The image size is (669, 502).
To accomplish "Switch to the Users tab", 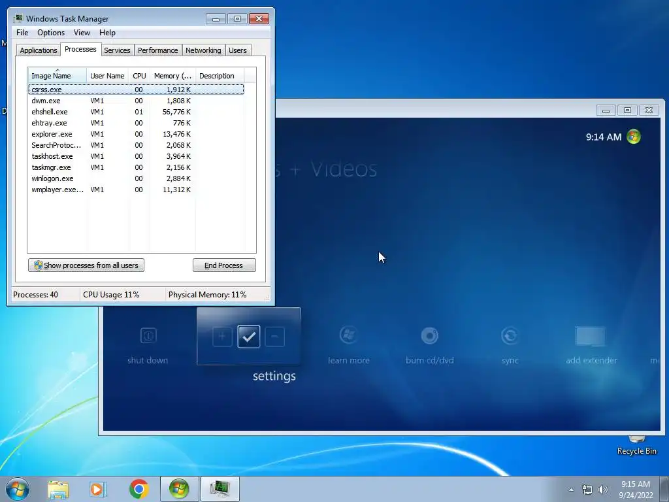I will point(238,50).
